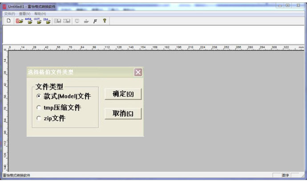This screenshot has width=307, height=182.
Task: Select the zip文件 radio option
Action: click(39, 119)
